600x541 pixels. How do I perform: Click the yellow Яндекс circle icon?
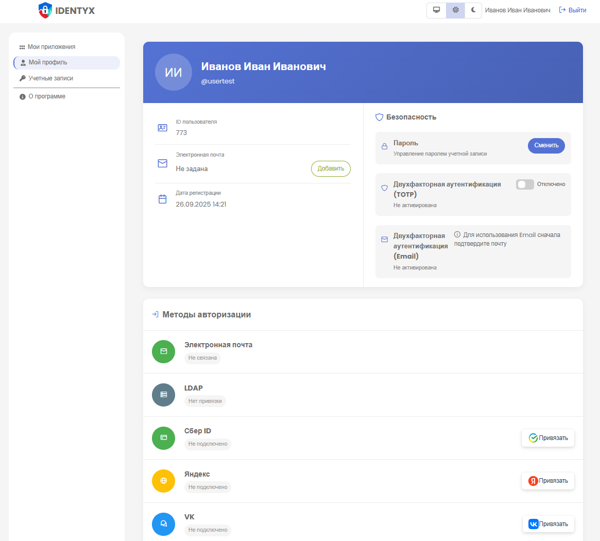(x=163, y=481)
